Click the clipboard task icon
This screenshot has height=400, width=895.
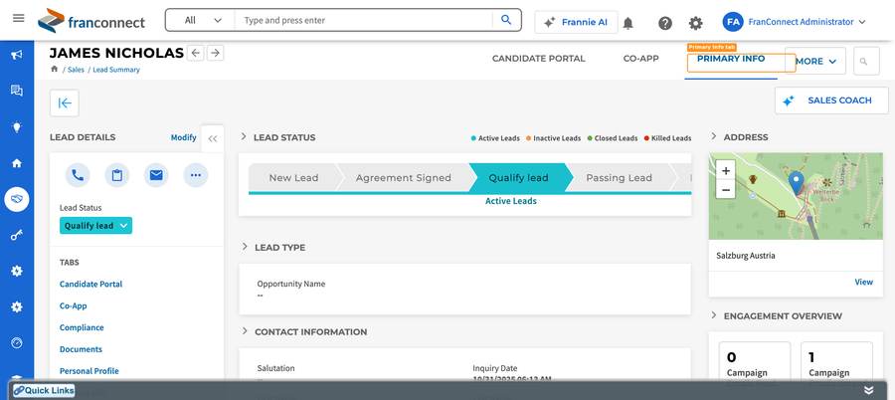(x=117, y=175)
